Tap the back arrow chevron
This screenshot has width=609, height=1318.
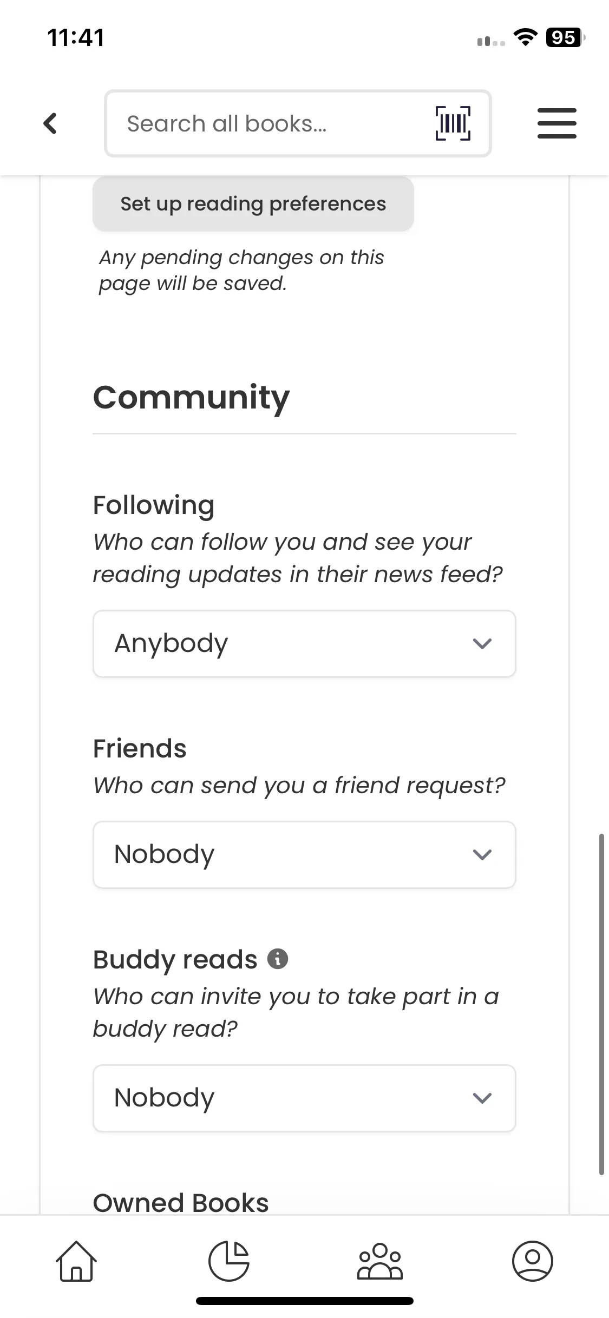click(x=50, y=123)
